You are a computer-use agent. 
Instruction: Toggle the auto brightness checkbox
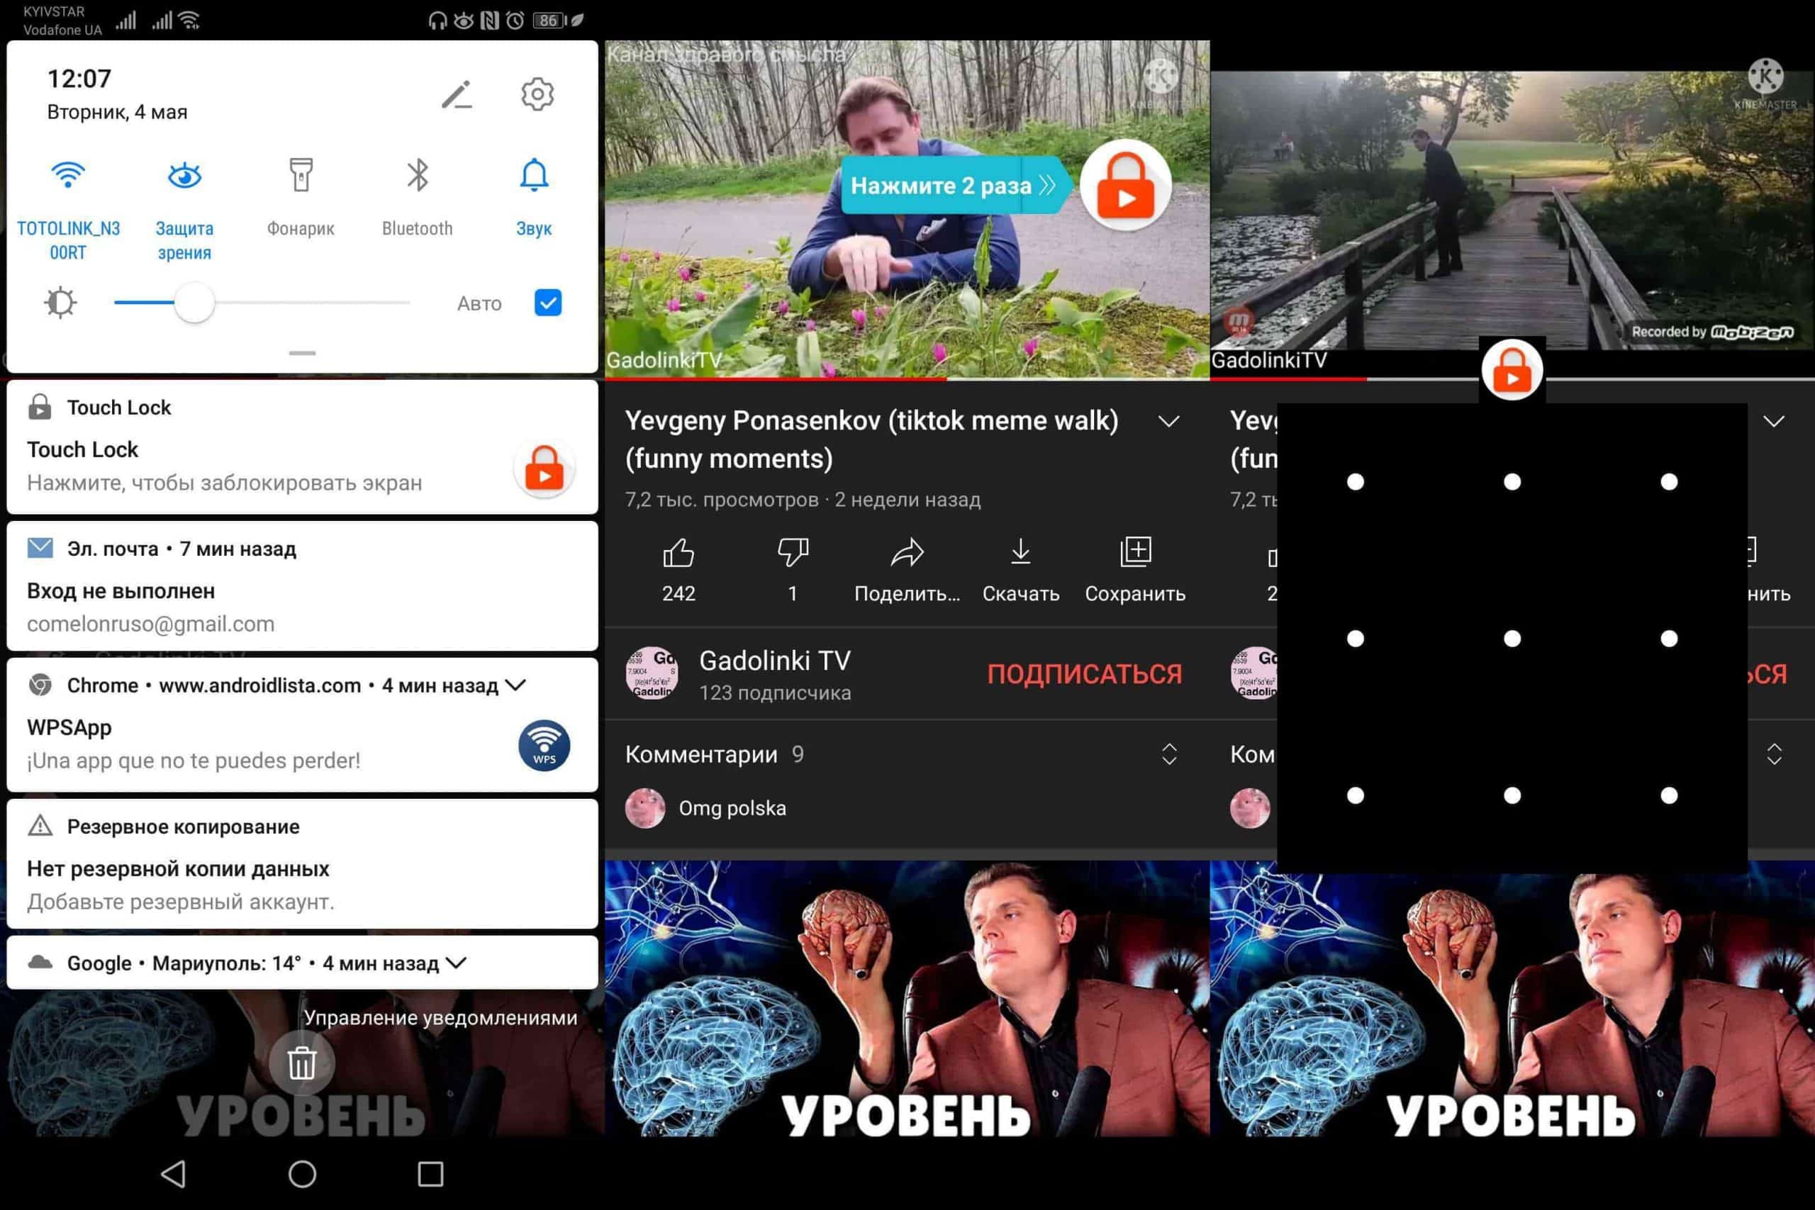pyautogui.click(x=548, y=303)
